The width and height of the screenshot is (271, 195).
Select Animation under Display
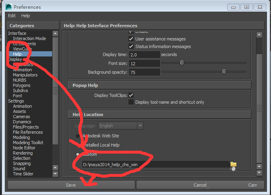(22, 70)
